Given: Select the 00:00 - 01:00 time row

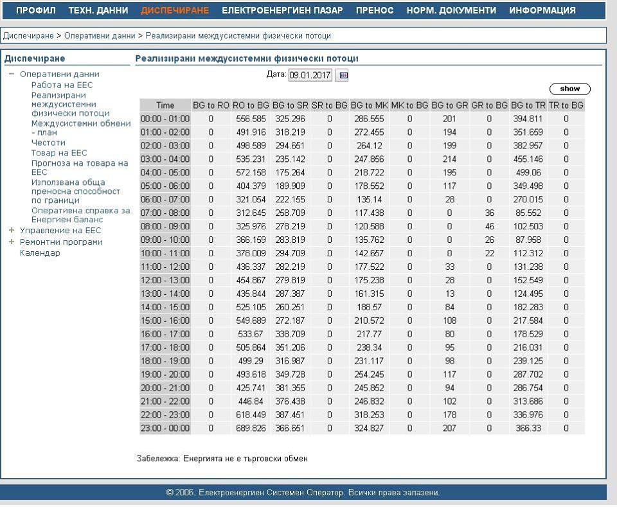Looking at the screenshot, I should (x=165, y=119).
